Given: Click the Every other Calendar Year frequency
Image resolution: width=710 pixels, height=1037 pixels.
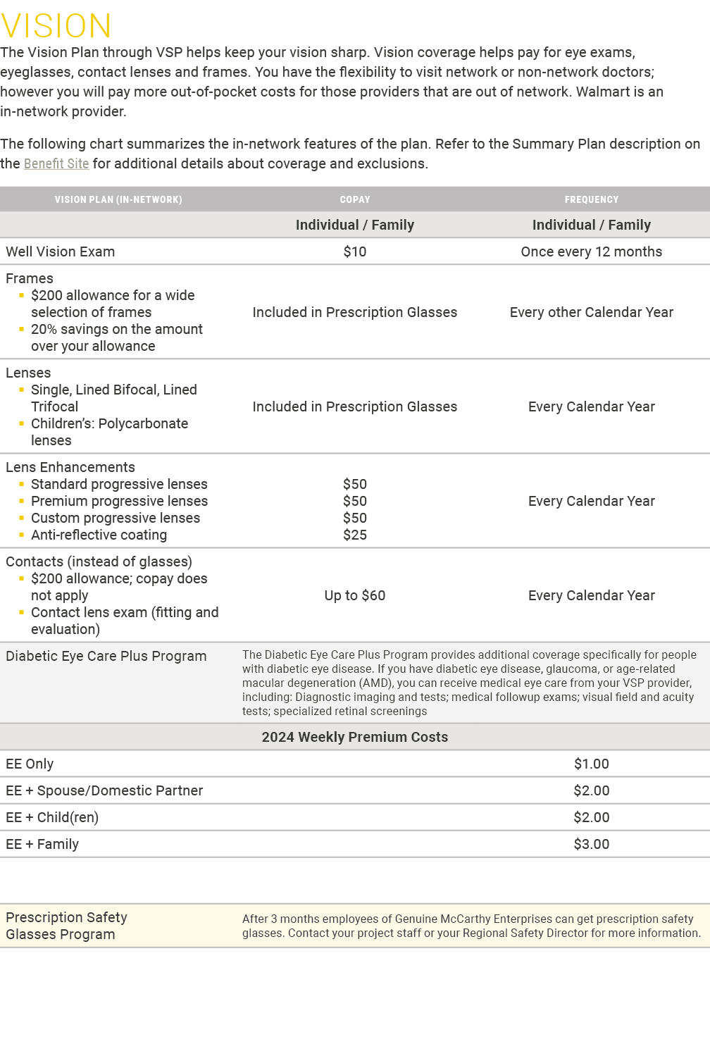Looking at the screenshot, I should point(592,312).
